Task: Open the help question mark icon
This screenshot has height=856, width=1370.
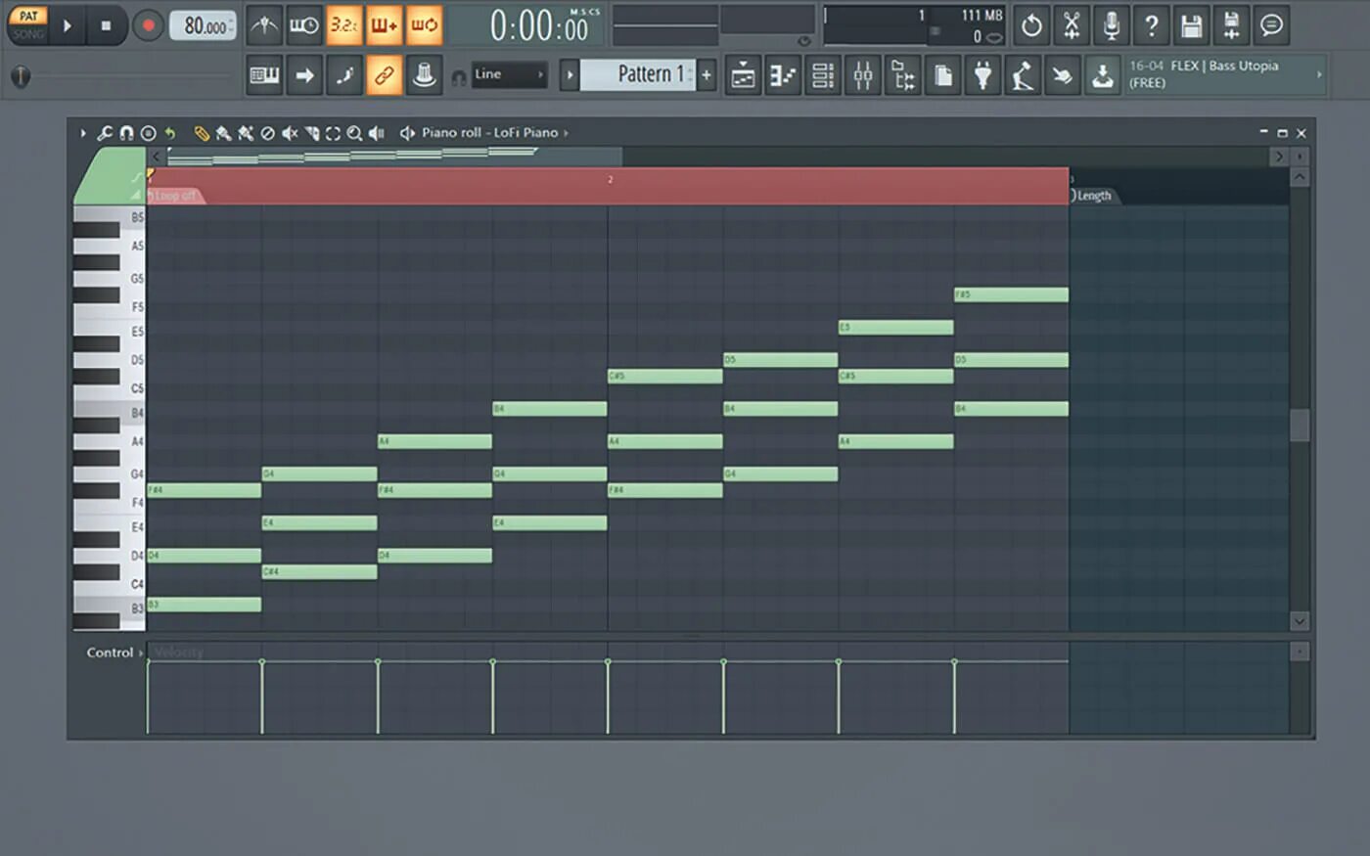Action: (x=1152, y=25)
